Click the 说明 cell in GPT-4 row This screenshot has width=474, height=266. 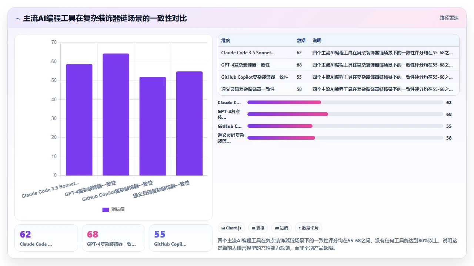coord(383,65)
